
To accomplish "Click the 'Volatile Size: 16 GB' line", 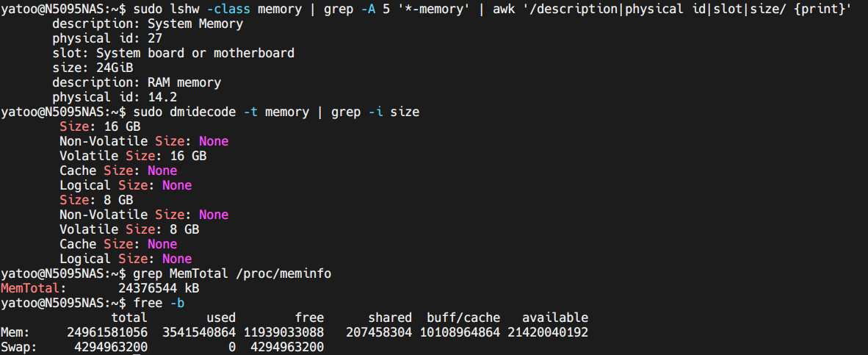I will 133,156.
